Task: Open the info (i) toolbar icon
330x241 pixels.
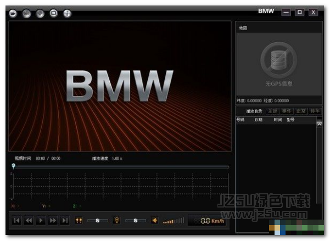Action: (x=67, y=14)
